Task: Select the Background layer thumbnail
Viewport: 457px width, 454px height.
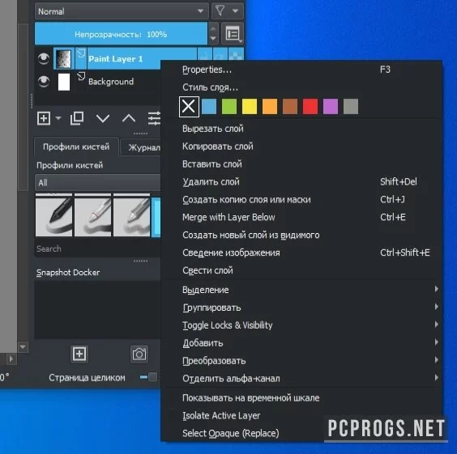Action: 64,82
